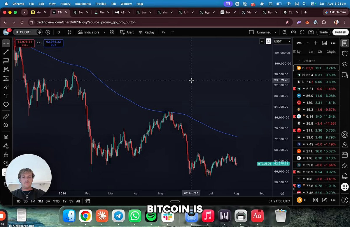Expand the Indicators favorites chevron
The height and width of the screenshot is (227, 350).
(x=104, y=32)
